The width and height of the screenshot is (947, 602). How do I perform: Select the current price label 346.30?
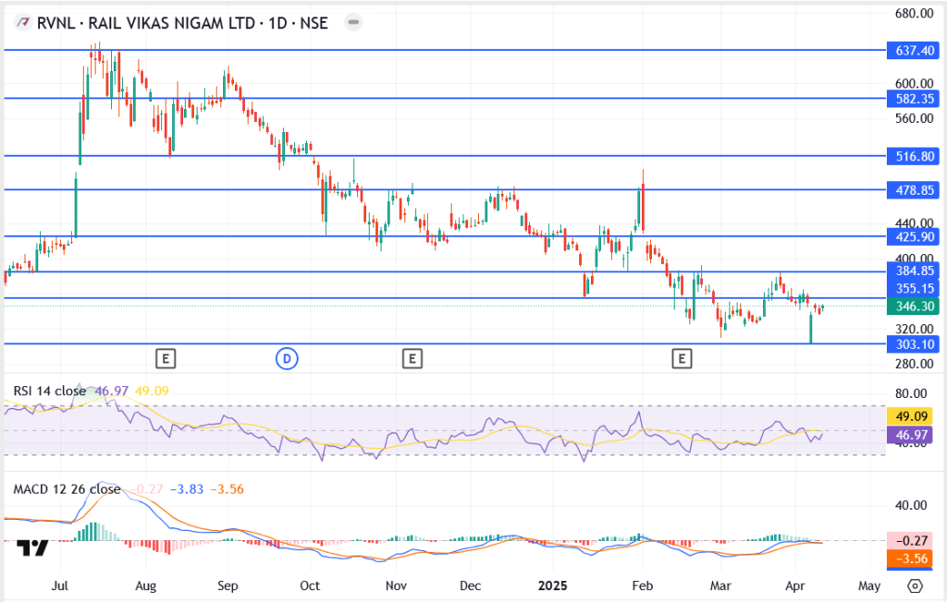[x=912, y=306]
